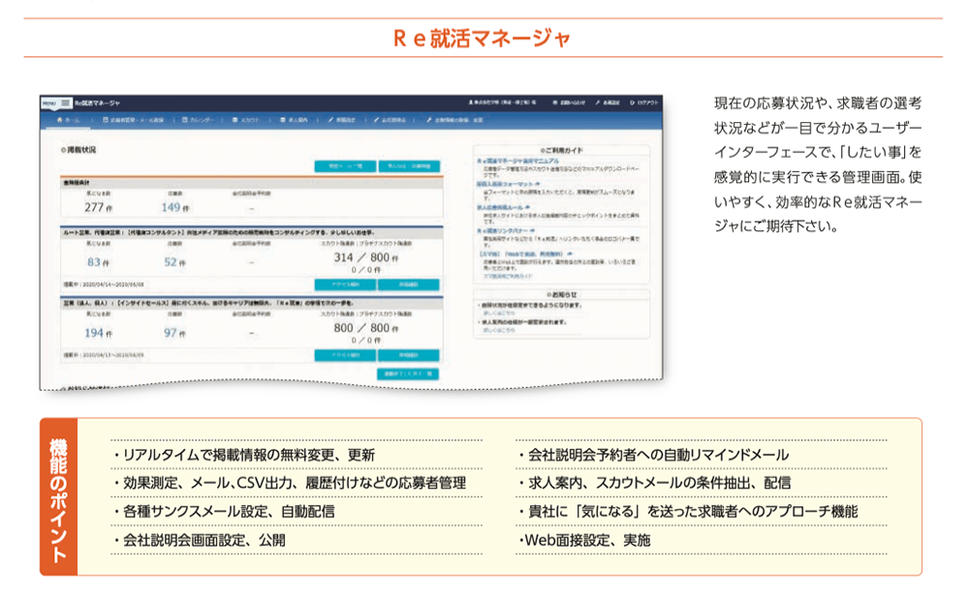This screenshot has width=969, height=601.
Task: Open the MENU hamburger icon
Action: (x=63, y=102)
